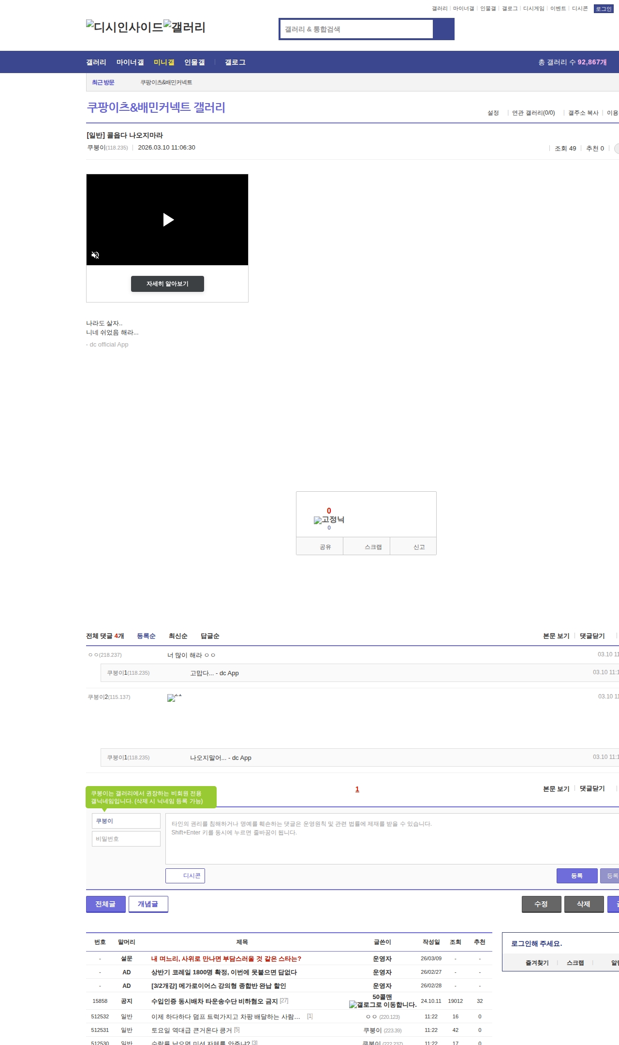The width and height of the screenshot is (619, 1045).
Task: Click 자세히 알아보기 ad button
Action: tap(167, 284)
